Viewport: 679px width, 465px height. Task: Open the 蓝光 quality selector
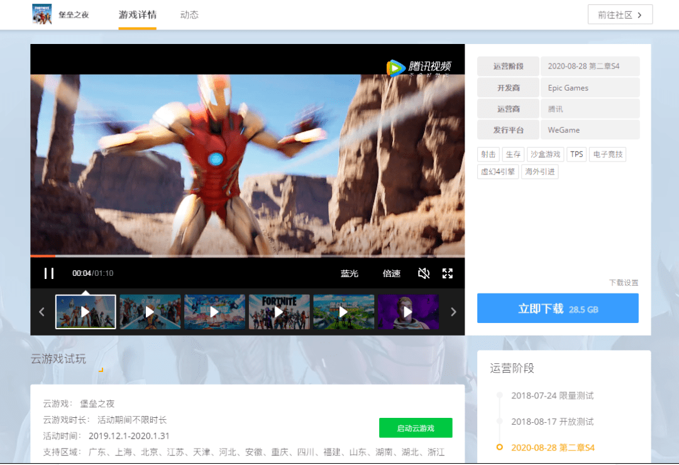[x=349, y=273]
